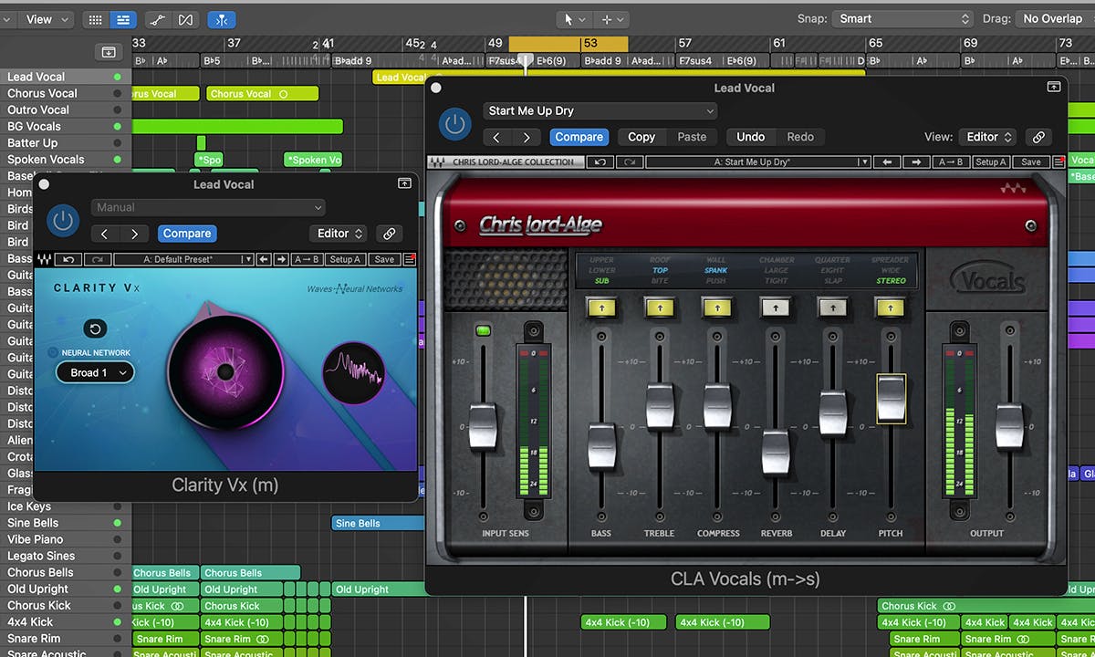1095x657 pixels.
Task: Select the Sine Bells region in arrangement
Action: 378,524
